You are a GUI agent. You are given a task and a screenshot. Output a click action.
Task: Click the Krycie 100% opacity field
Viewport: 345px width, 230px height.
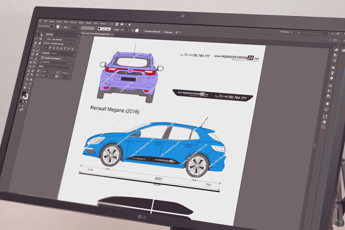tap(124, 30)
